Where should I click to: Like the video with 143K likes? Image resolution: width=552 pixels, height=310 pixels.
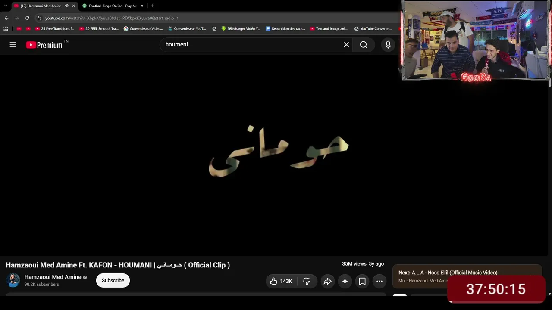pos(281,281)
